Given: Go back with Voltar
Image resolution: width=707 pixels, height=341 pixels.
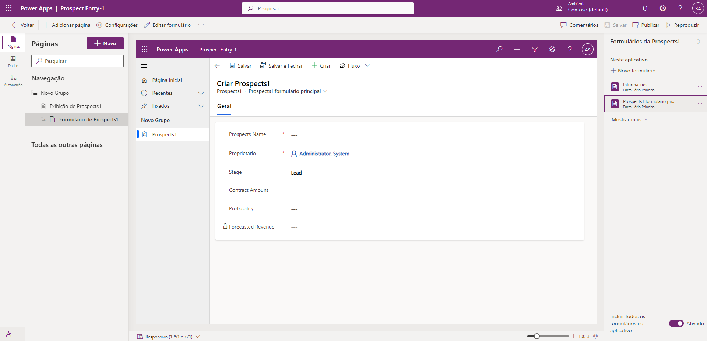Looking at the screenshot, I should coord(23,25).
